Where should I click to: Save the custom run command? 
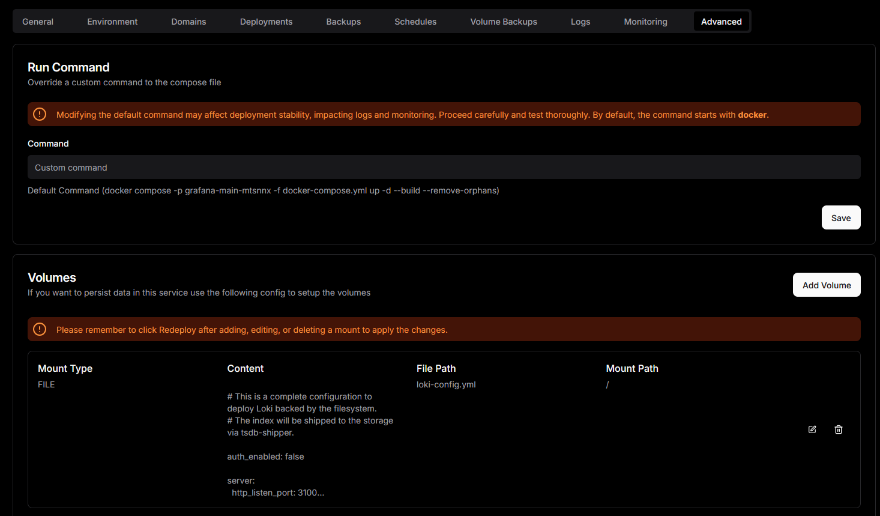[x=840, y=217]
